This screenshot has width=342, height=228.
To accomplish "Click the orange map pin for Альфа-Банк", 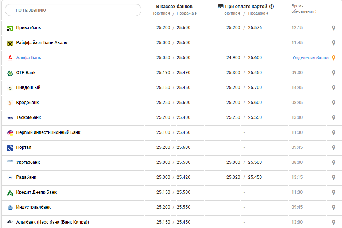I will 333,58.
